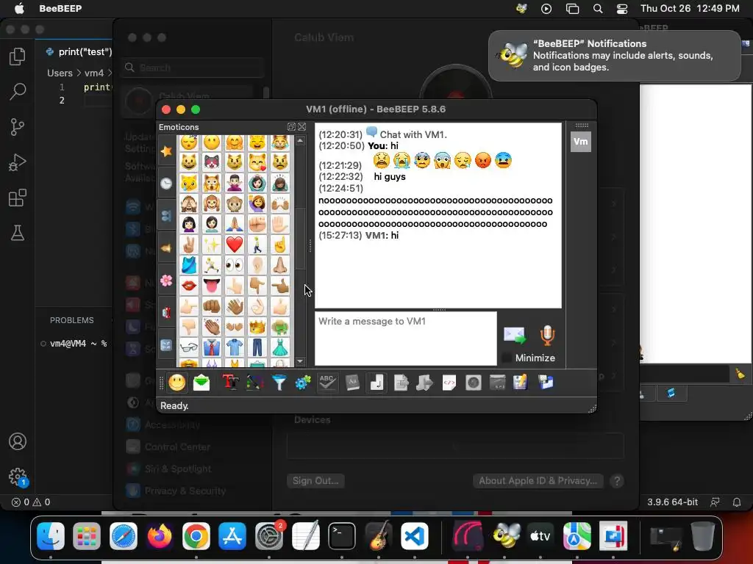Click the Sign Out button in System Settings
This screenshot has height=564, width=753.
coord(315,480)
